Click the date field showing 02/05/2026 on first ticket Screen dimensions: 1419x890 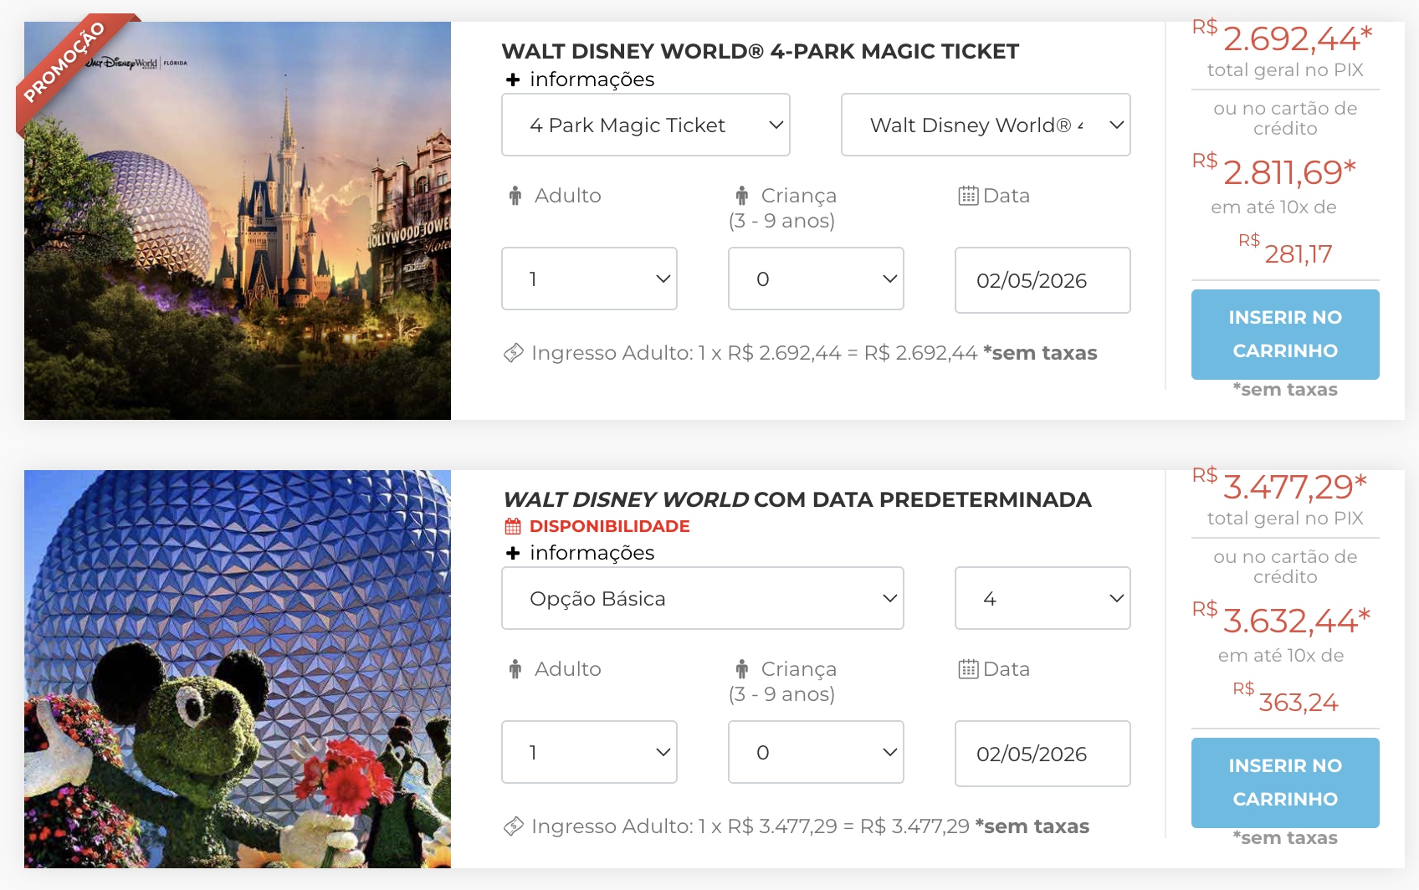coord(1042,280)
